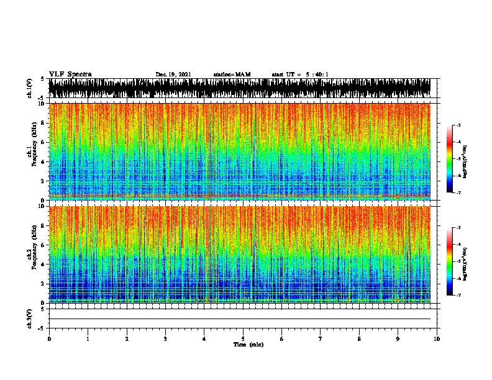
Task: Click the "-3" label on the lower color bar
Action: coord(458,228)
